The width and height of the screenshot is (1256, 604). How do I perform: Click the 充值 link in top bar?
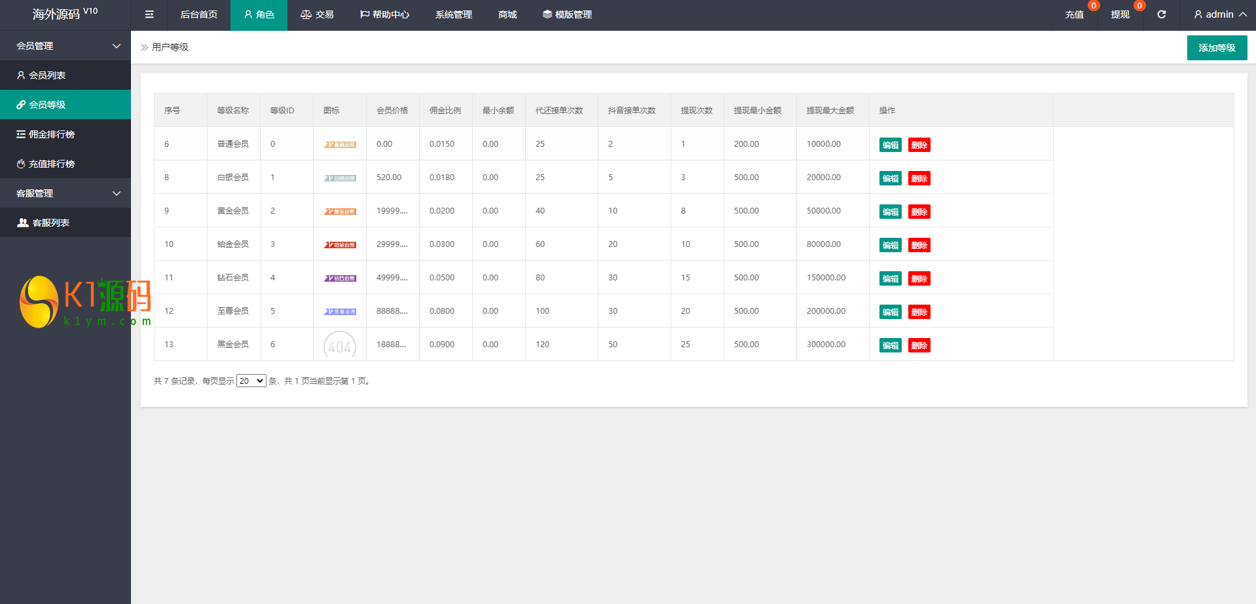pyautogui.click(x=1075, y=14)
